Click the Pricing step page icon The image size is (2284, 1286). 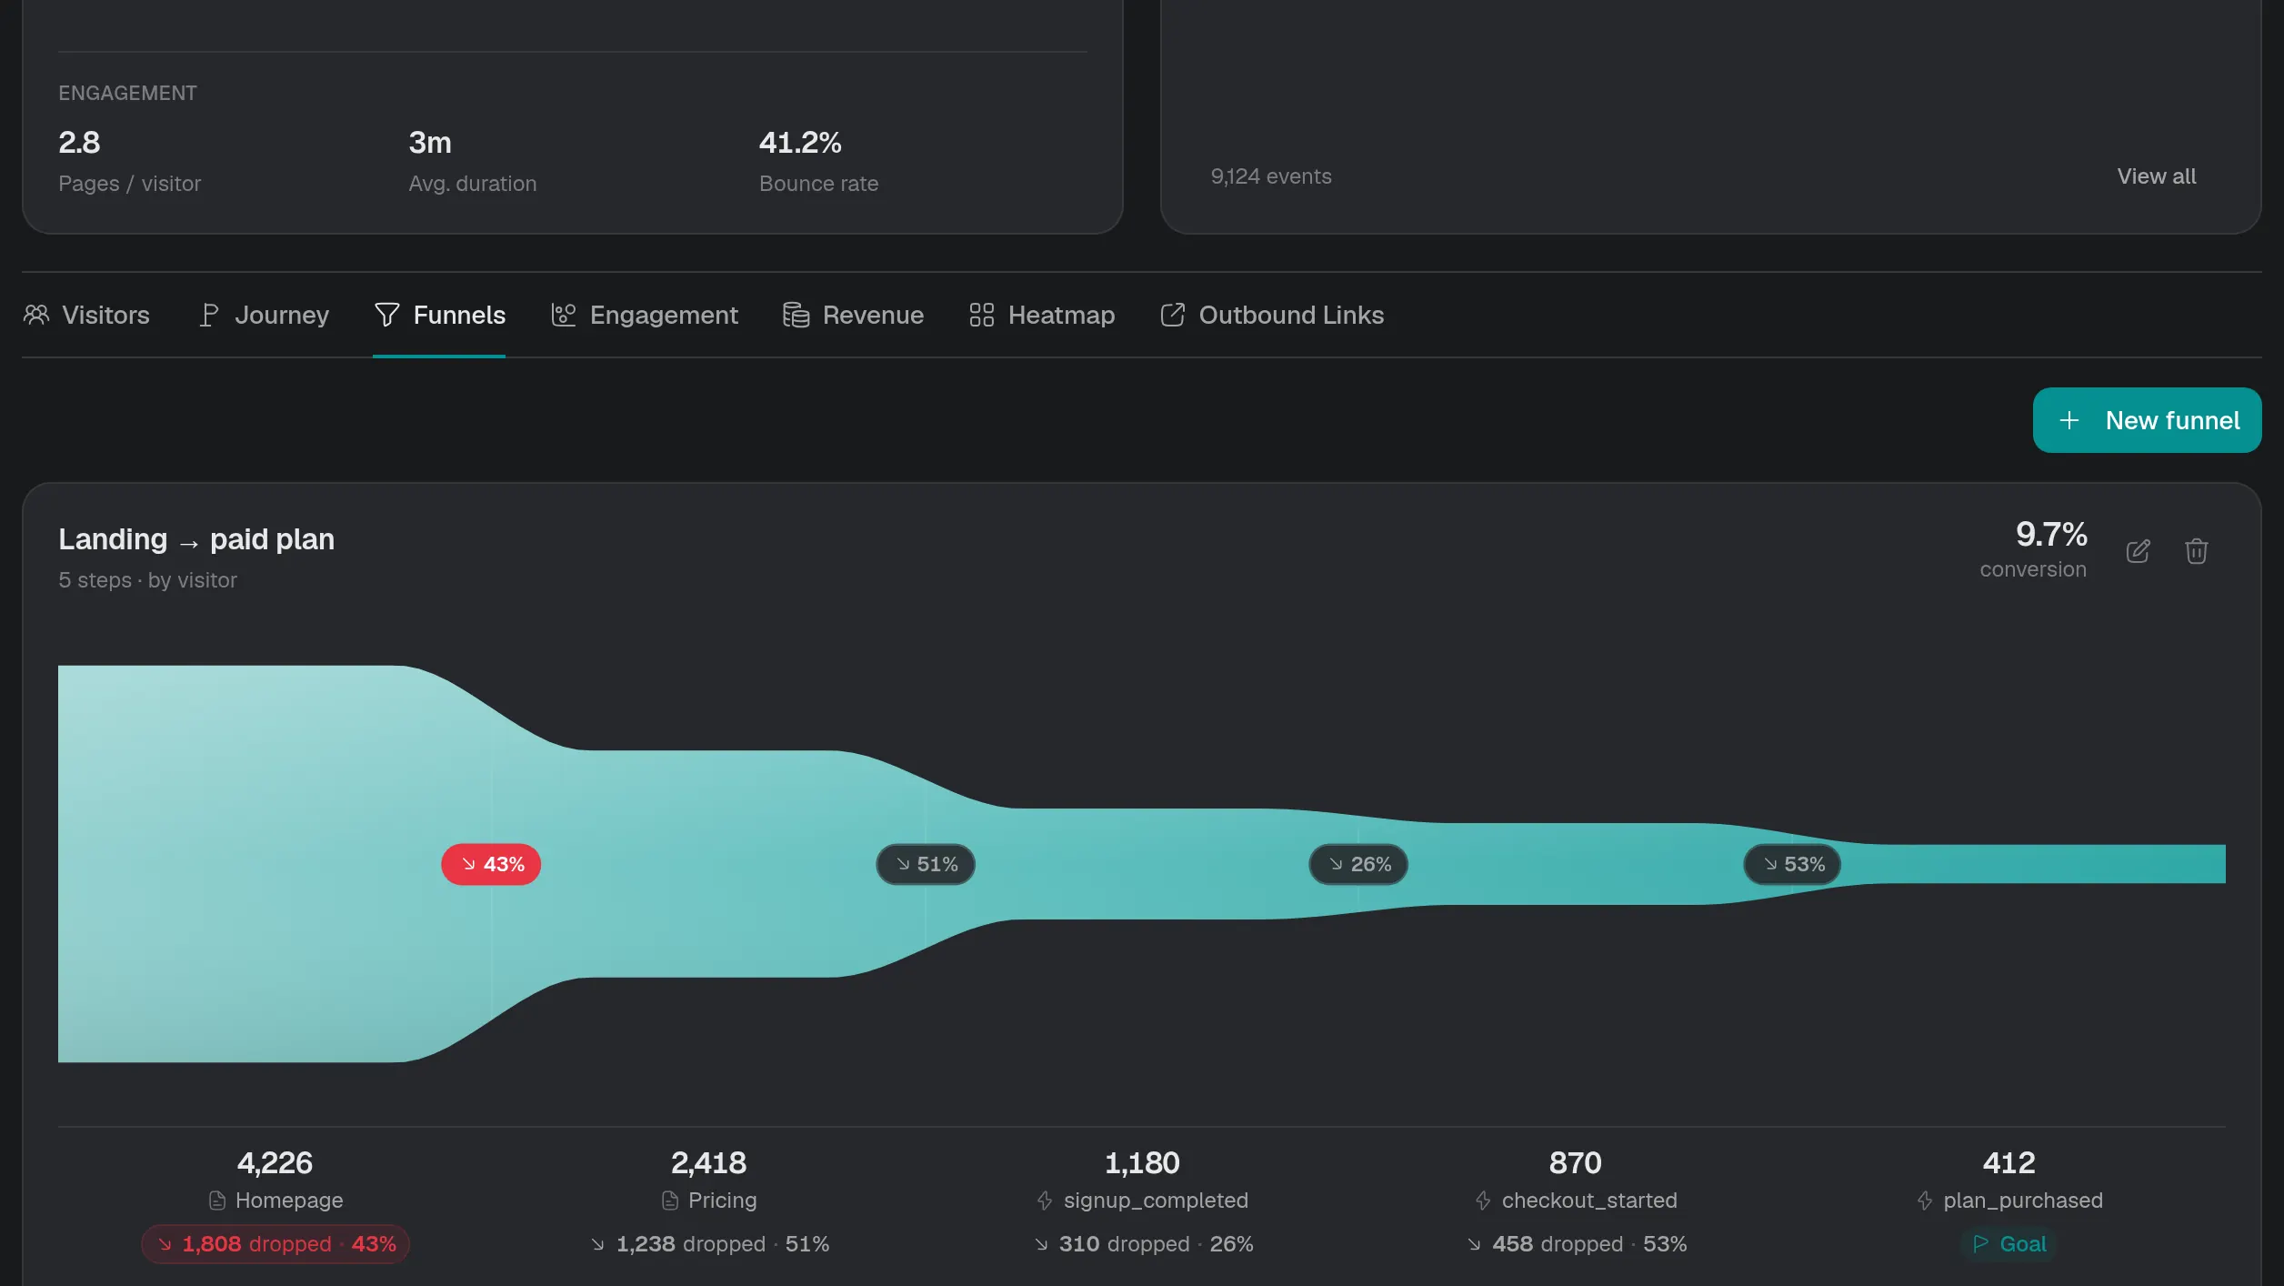point(670,1201)
